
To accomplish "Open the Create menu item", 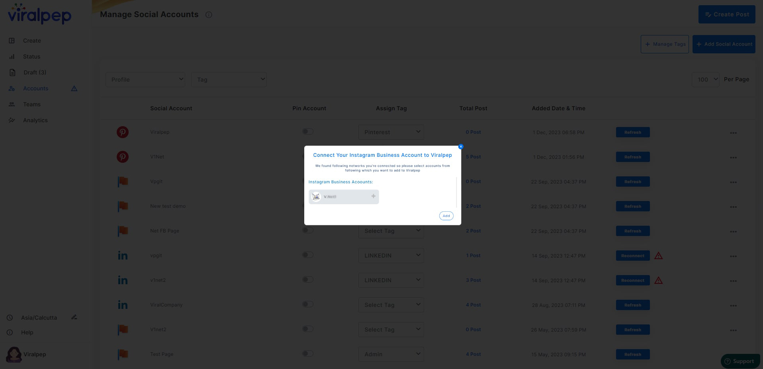I will click(x=32, y=41).
